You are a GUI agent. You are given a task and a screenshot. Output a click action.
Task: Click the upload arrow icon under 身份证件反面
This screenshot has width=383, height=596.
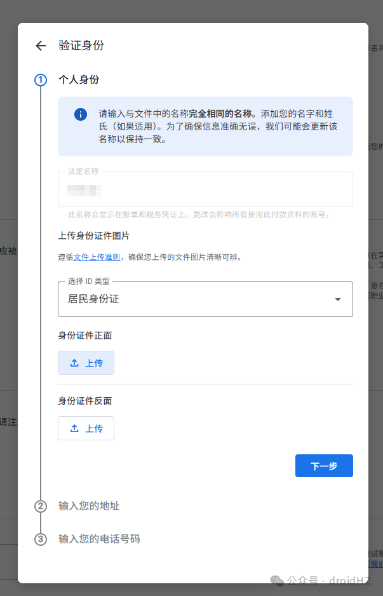coord(74,428)
